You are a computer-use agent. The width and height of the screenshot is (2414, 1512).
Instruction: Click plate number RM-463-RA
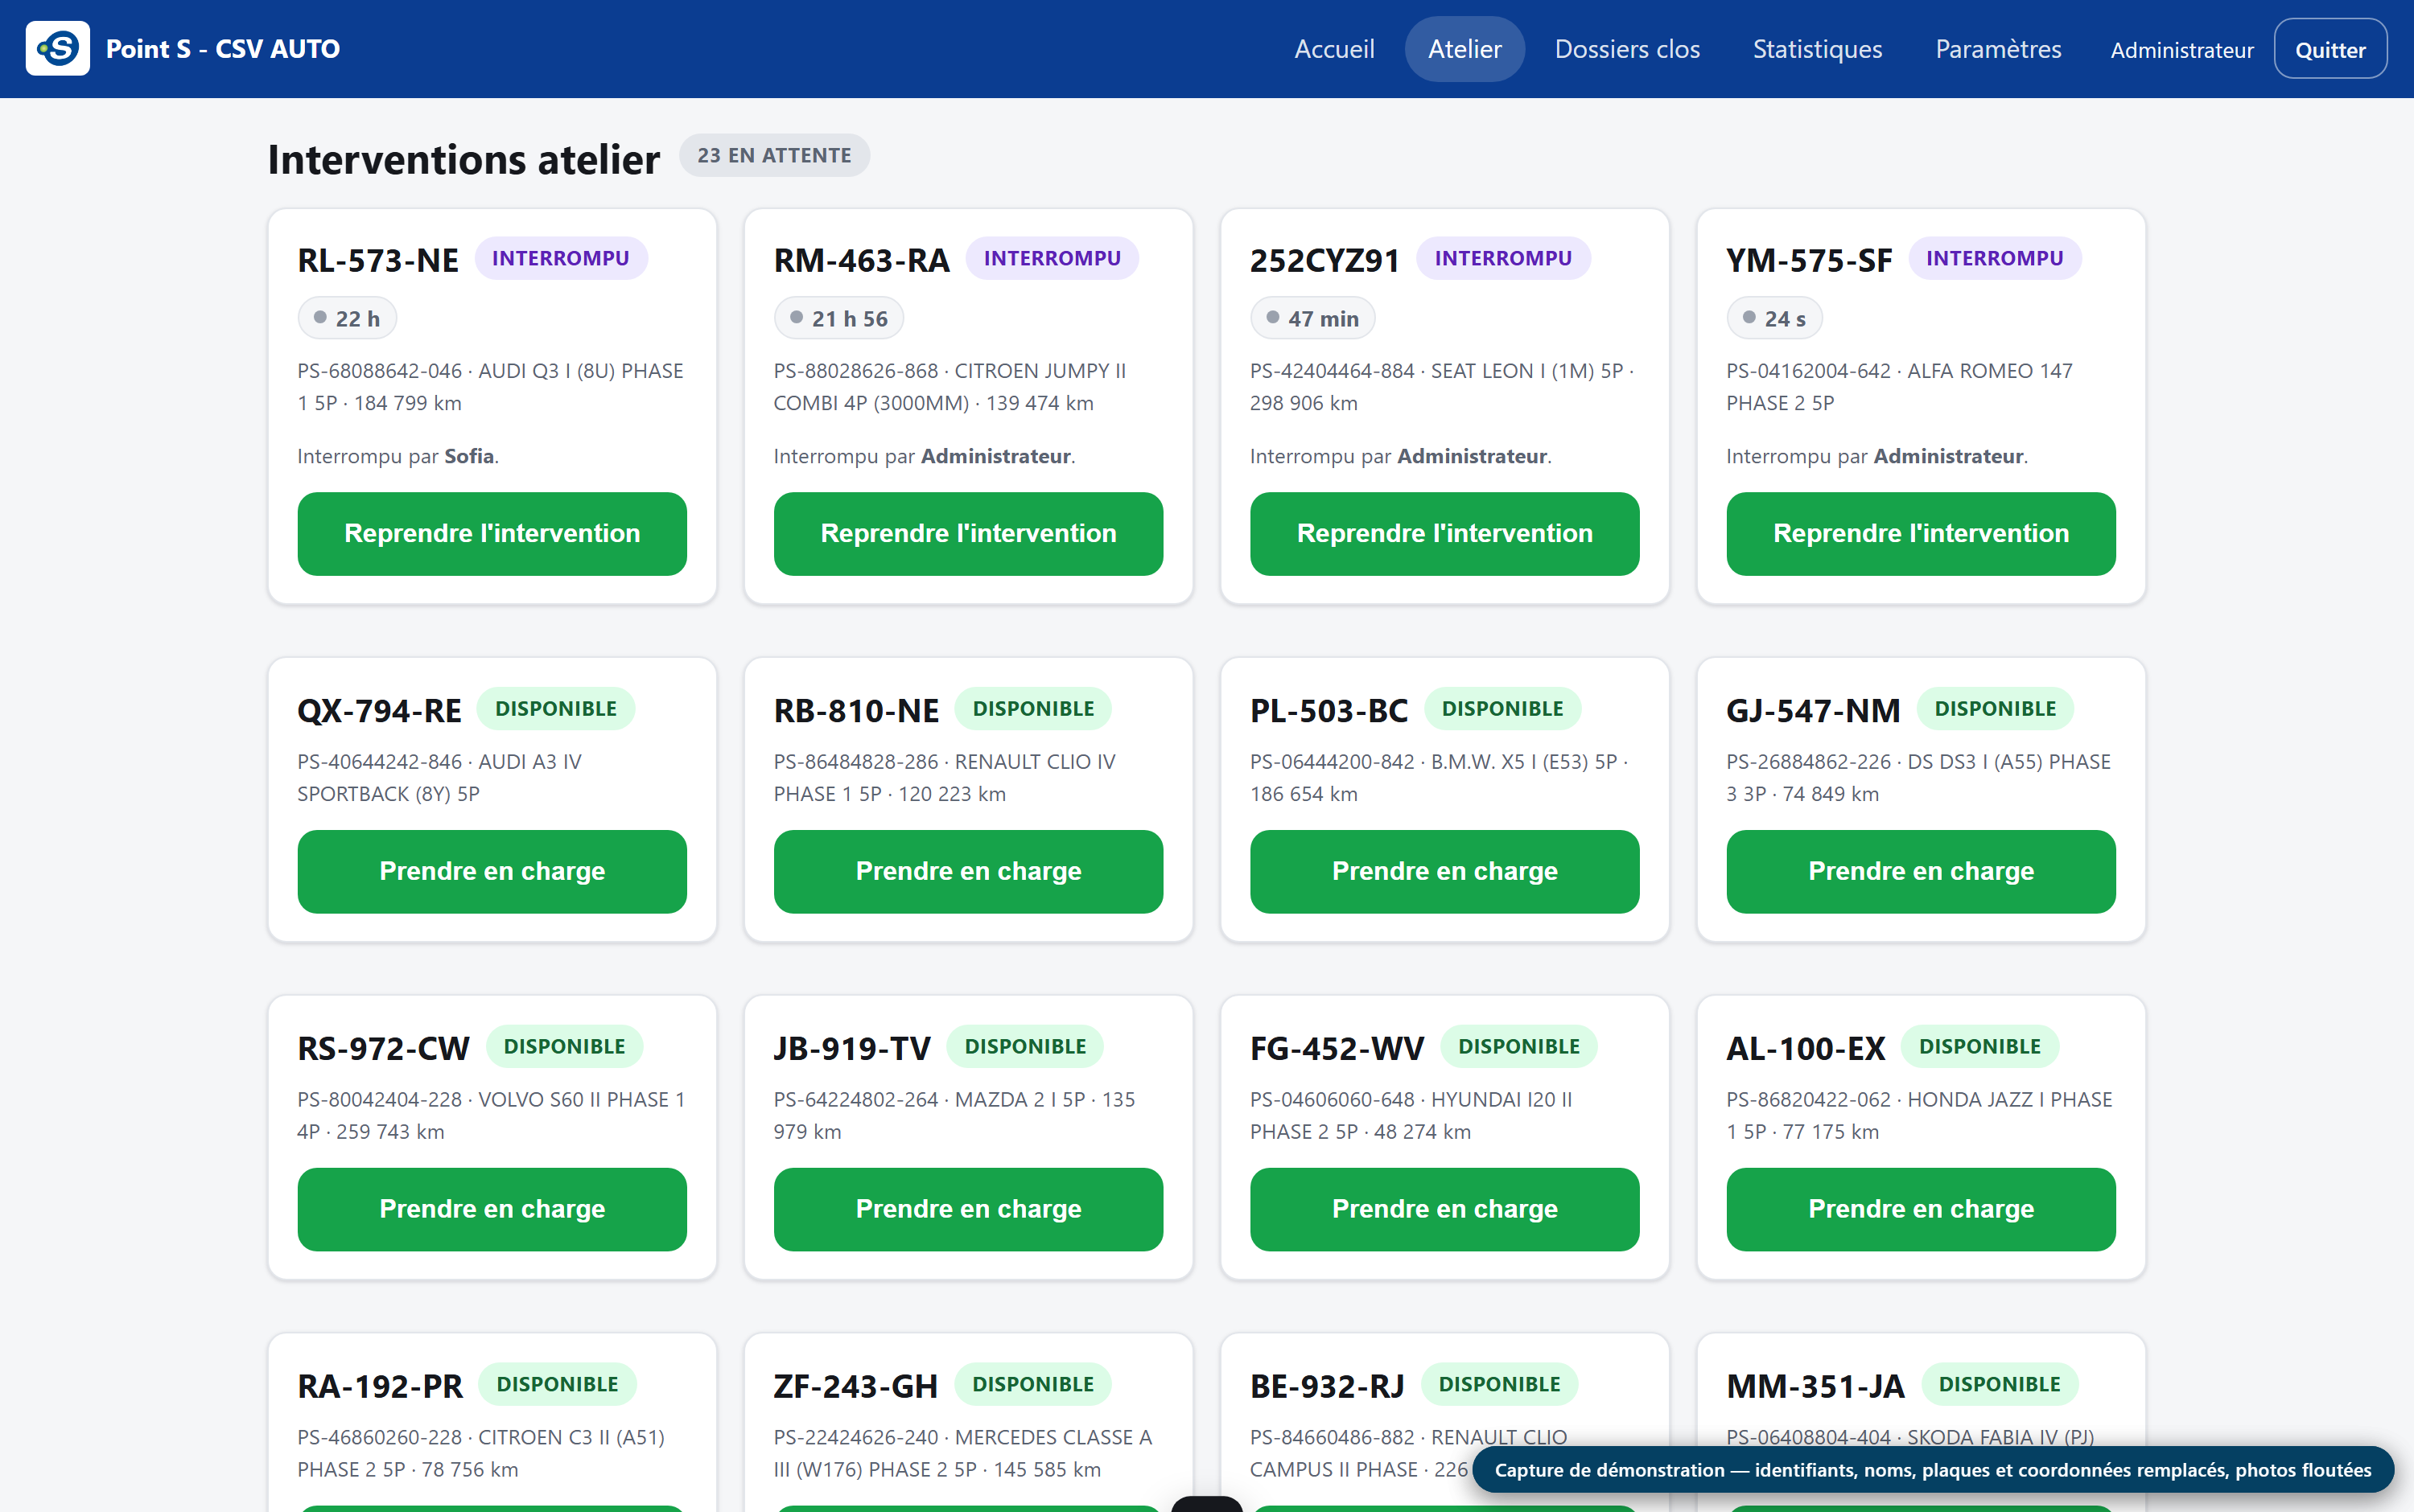click(x=860, y=260)
